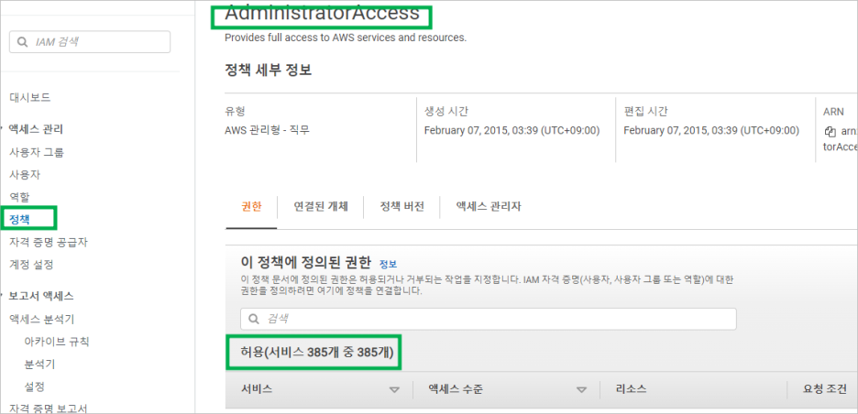
Task: Open 설정 under access analyzer
Action: tap(35, 387)
